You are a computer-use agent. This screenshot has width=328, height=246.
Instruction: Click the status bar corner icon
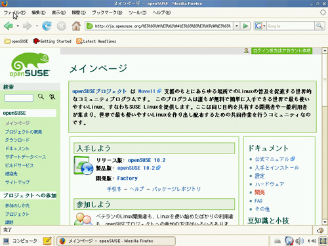320,230
